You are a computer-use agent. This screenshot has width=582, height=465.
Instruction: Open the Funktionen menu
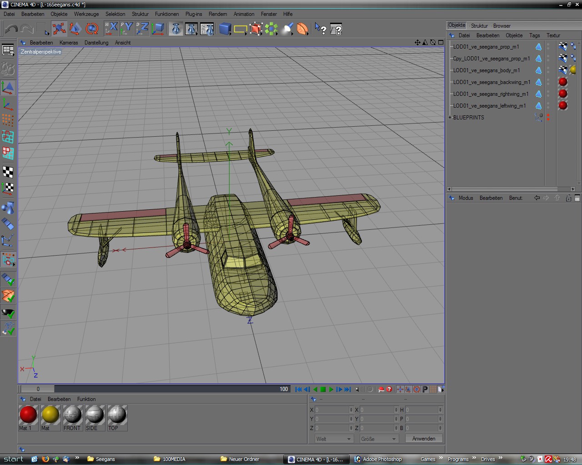click(x=166, y=14)
